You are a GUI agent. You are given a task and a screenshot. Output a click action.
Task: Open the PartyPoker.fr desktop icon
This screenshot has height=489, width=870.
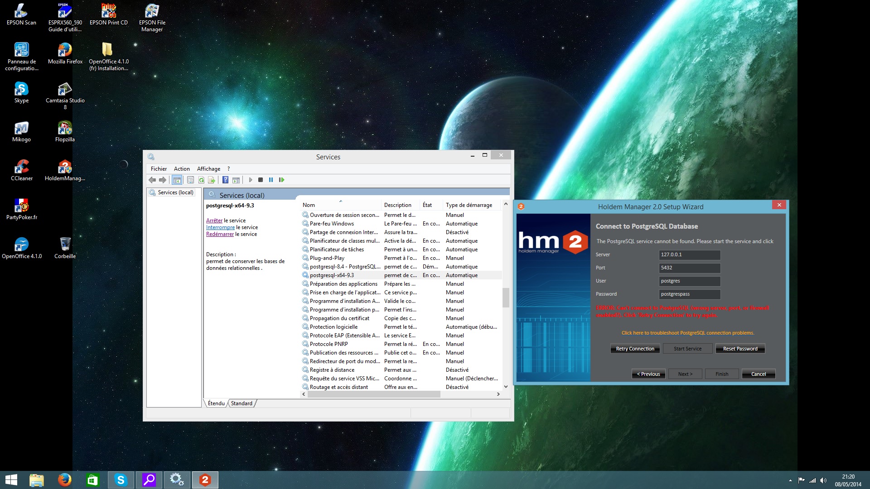pyautogui.click(x=21, y=209)
